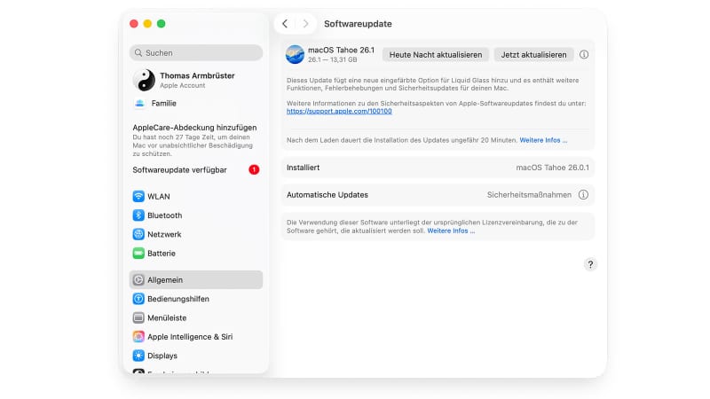Open the support.apple.com/100100 link

(339, 112)
